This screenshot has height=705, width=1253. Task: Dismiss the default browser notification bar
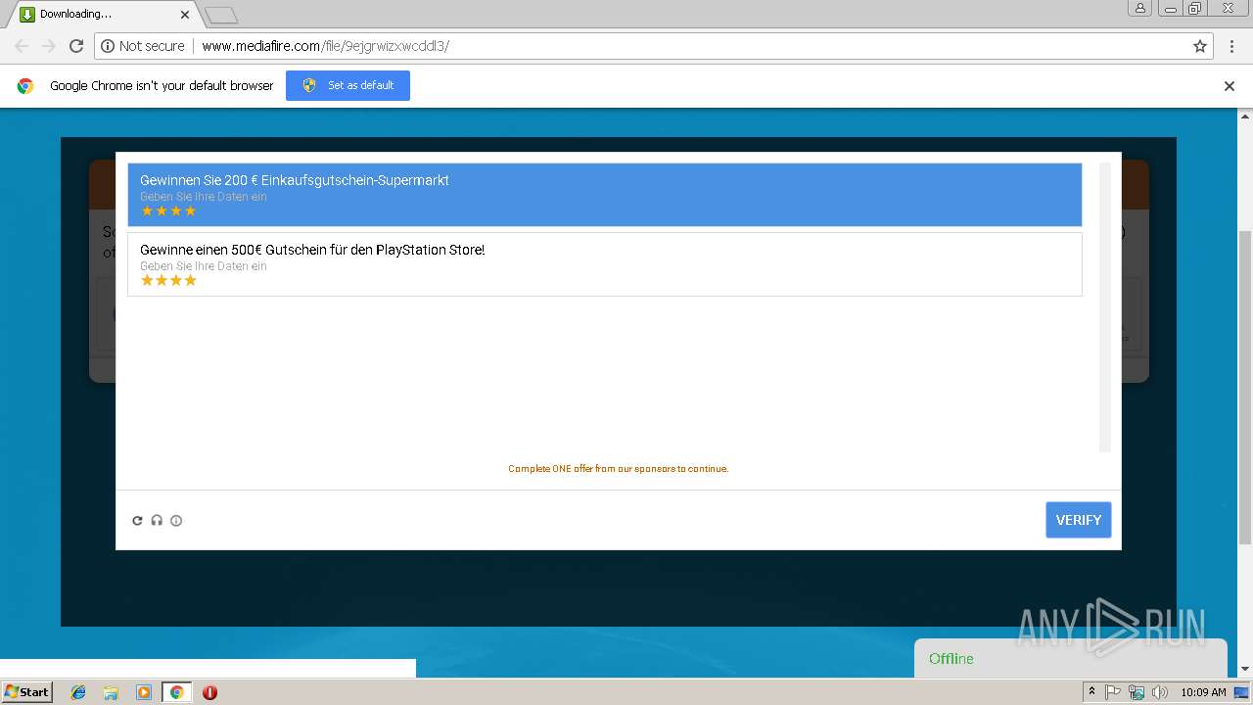coord(1230,86)
